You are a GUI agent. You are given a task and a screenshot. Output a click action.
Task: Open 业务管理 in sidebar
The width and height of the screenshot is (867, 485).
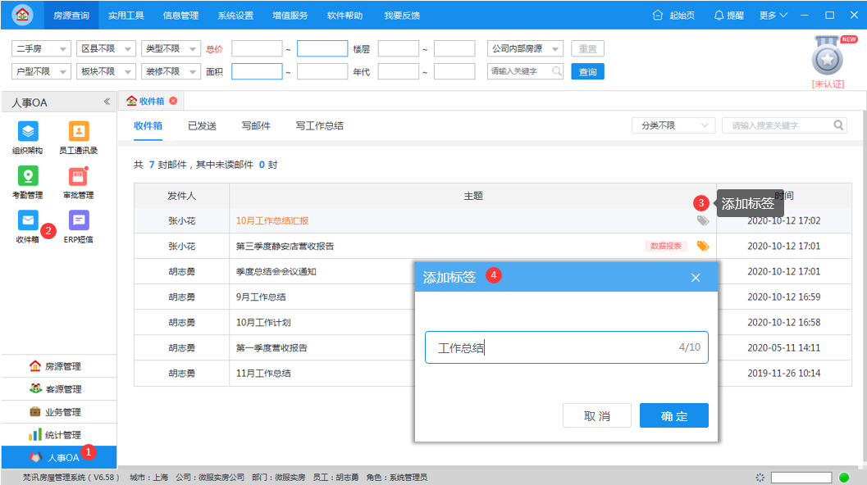pyautogui.click(x=58, y=412)
